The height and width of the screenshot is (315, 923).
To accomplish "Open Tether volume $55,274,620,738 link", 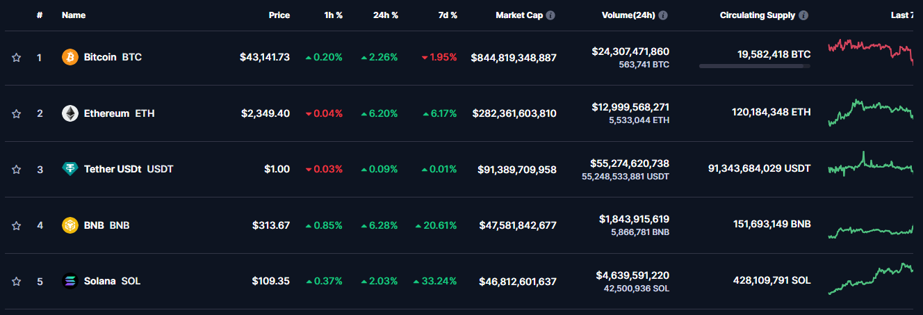I will (x=630, y=163).
